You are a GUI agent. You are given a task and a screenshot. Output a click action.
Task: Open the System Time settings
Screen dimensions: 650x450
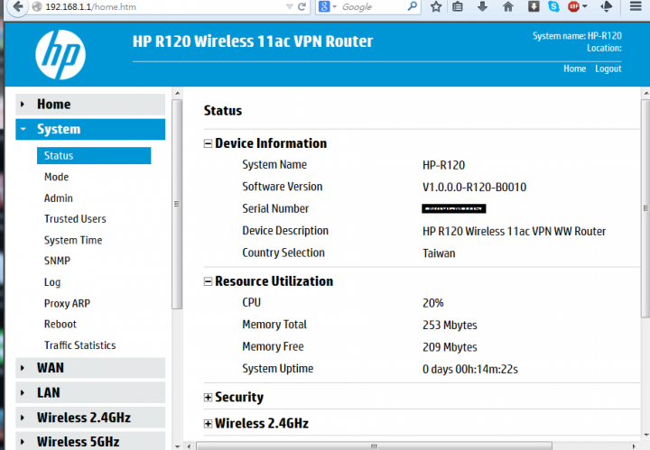73,240
